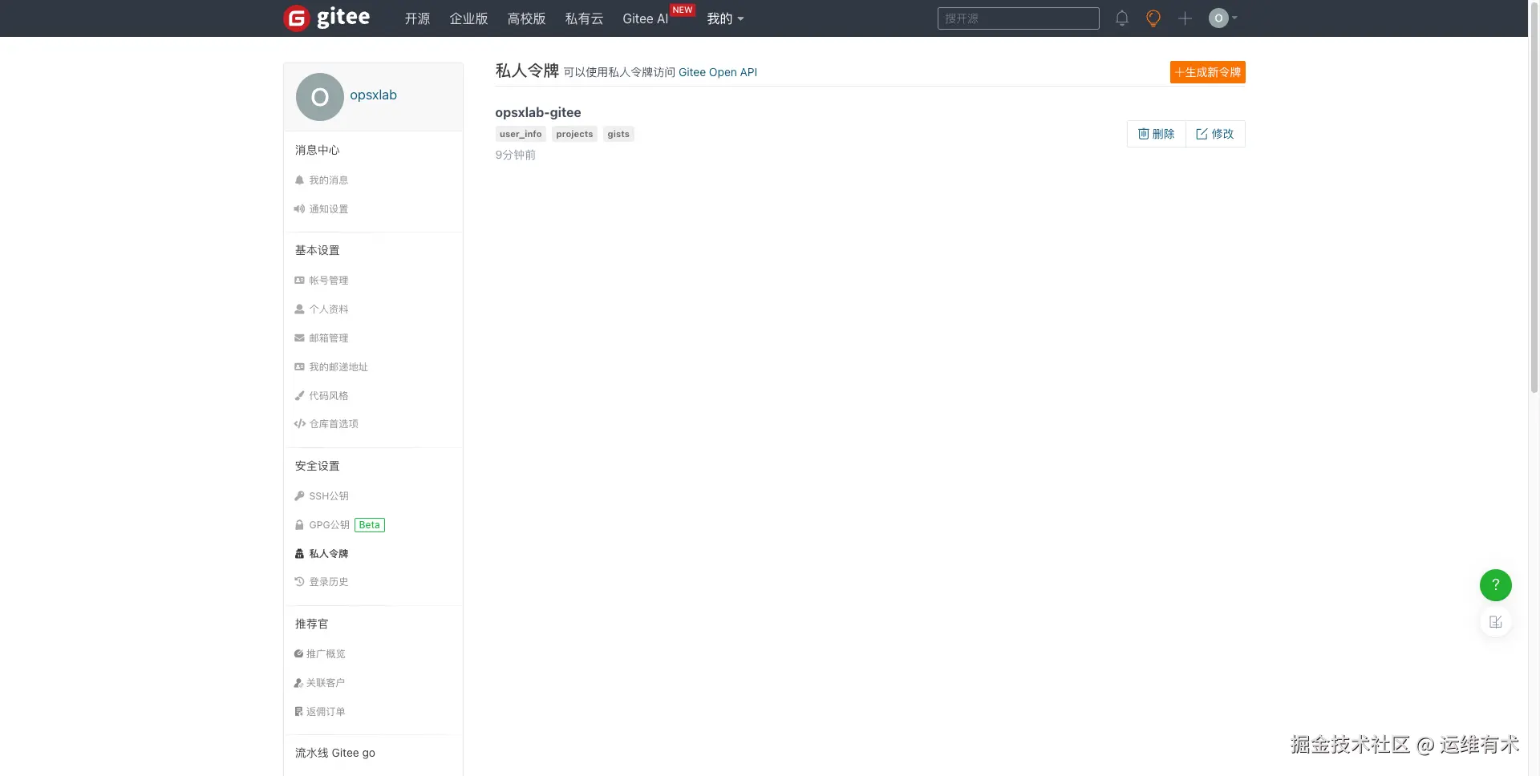
Task: Open the notifications bell icon
Action: pos(1122,18)
